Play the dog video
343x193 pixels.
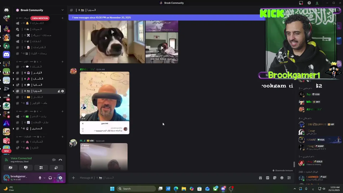[x=113, y=32]
